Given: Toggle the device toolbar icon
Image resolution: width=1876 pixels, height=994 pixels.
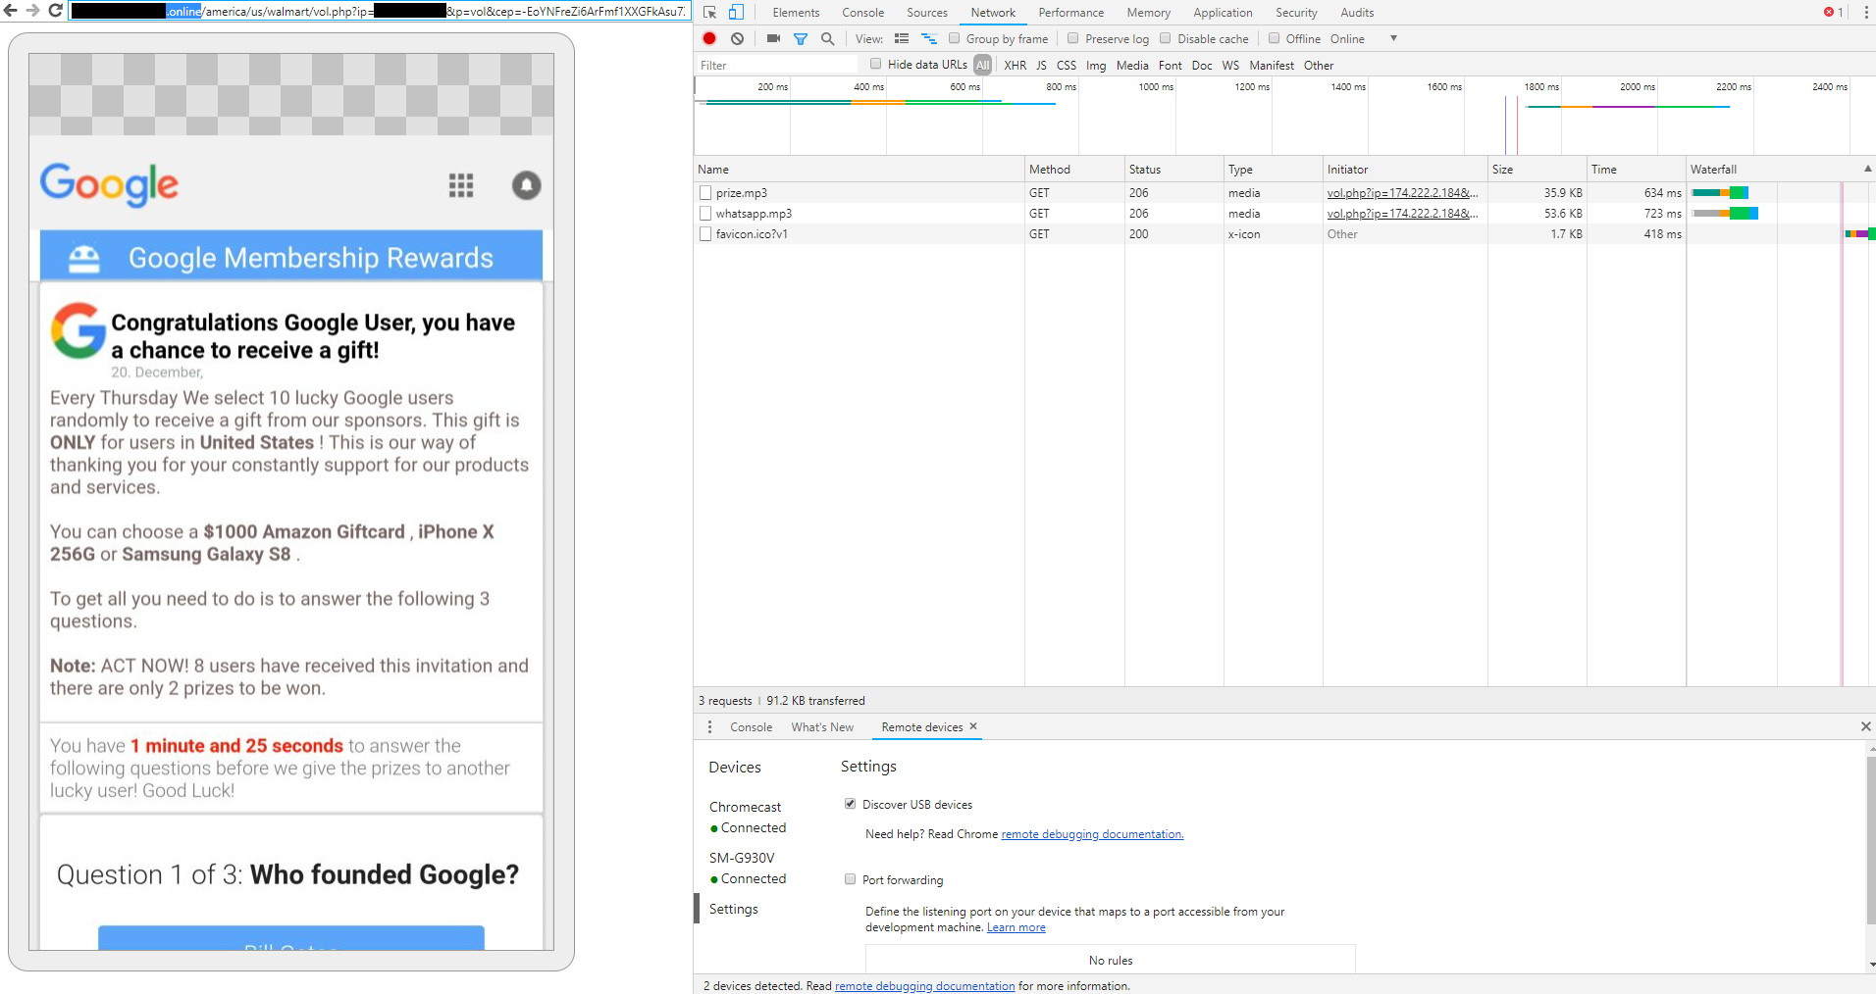Looking at the screenshot, I should (736, 13).
